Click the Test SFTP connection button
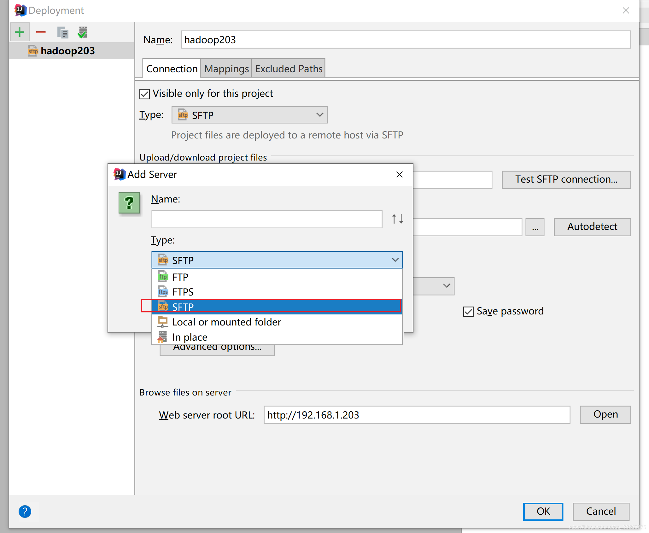The image size is (649, 533). [x=566, y=179]
